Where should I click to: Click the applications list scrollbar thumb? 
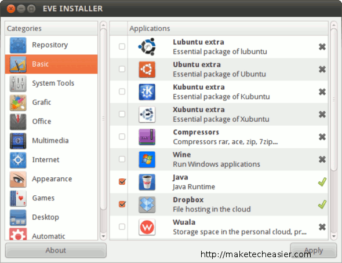pos(334,100)
